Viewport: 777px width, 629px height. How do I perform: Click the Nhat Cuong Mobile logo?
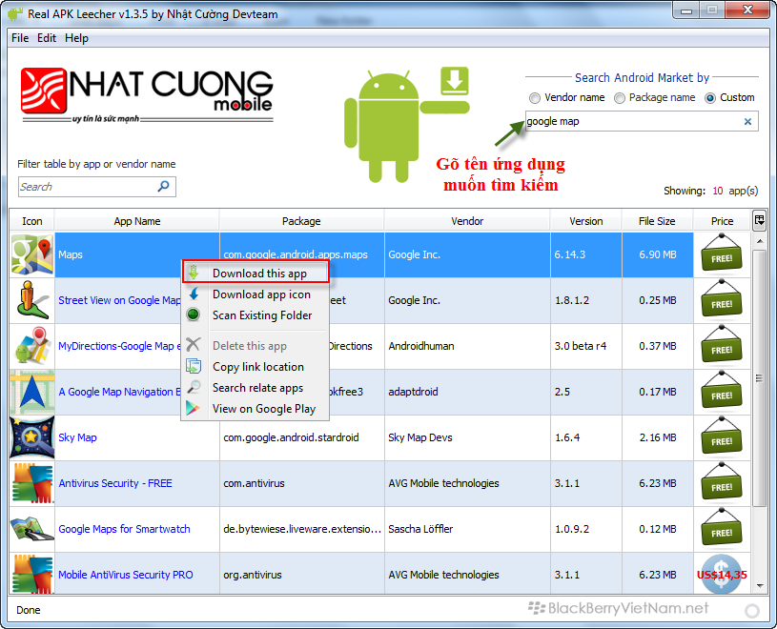[x=147, y=94]
